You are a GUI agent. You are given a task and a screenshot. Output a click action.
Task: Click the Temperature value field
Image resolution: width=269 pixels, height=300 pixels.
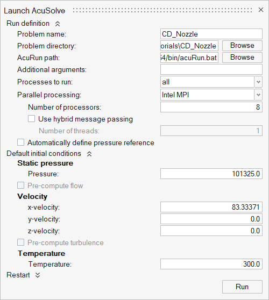tap(211, 264)
